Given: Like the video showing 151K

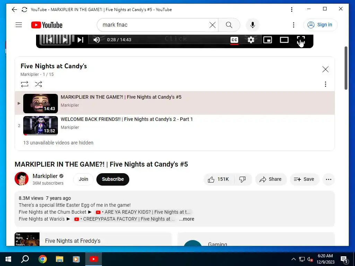Looking at the screenshot, I should point(218,179).
